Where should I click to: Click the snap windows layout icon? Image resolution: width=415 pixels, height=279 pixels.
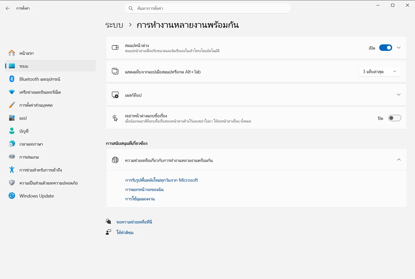tap(115, 47)
